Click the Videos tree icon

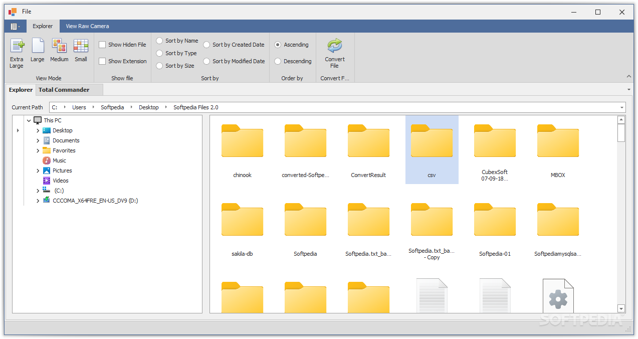47,181
